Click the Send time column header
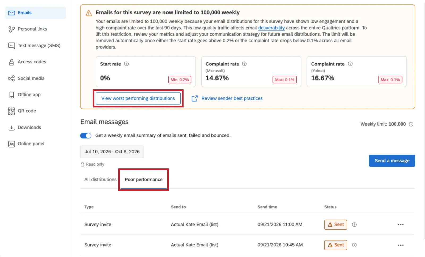 point(267,207)
